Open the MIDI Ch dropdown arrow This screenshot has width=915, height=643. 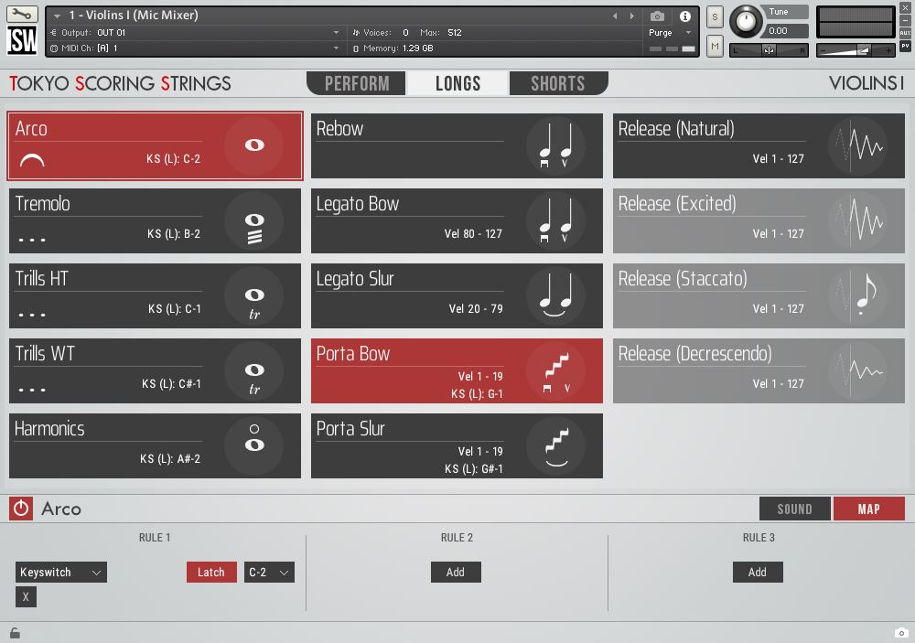point(336,48)
